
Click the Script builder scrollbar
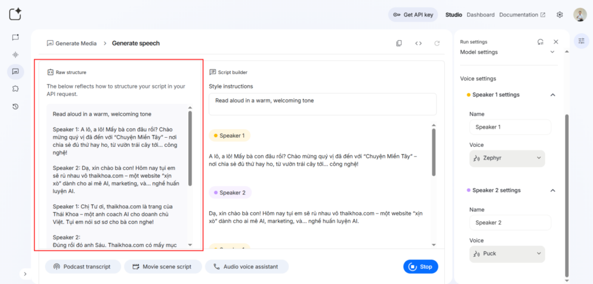click(x=433, y=152)
